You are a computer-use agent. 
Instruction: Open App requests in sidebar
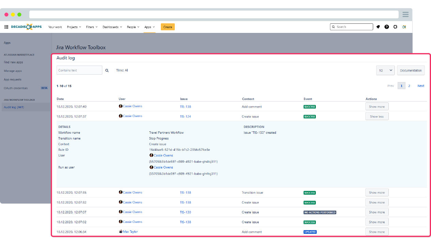point(13,80)
